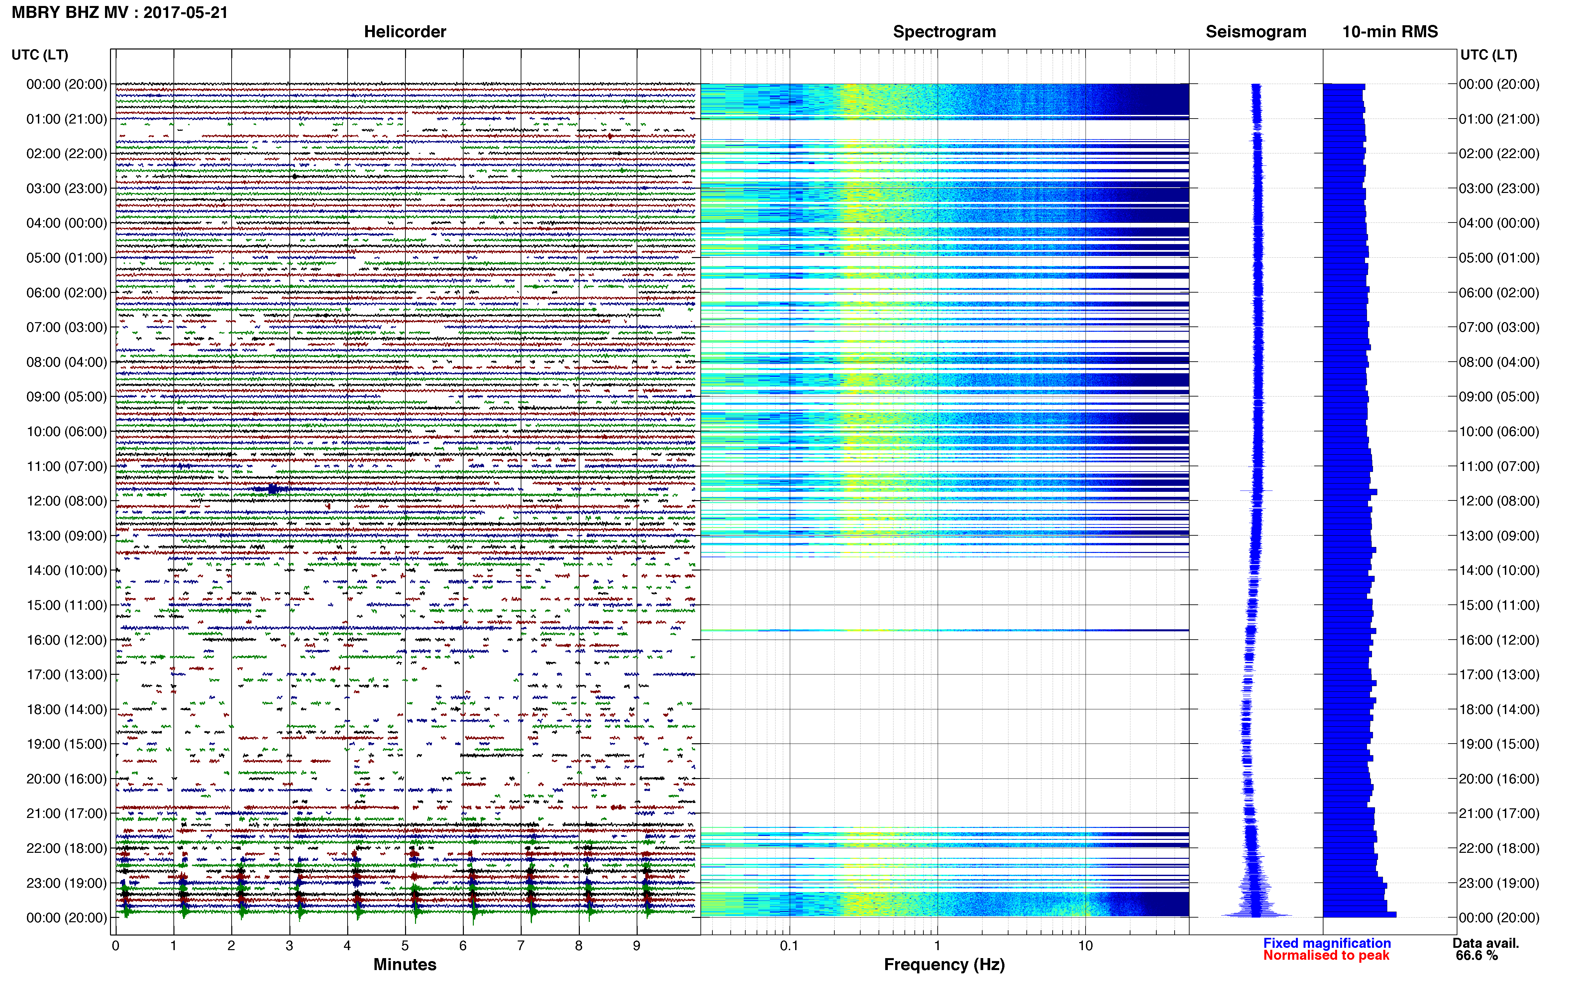The width and height of the screenshot is (1575, 984).
Task: Click the title 'MBRY BHZ MV : 2017-05-21'
Action: pyautogui.click(x=120, y=12)
